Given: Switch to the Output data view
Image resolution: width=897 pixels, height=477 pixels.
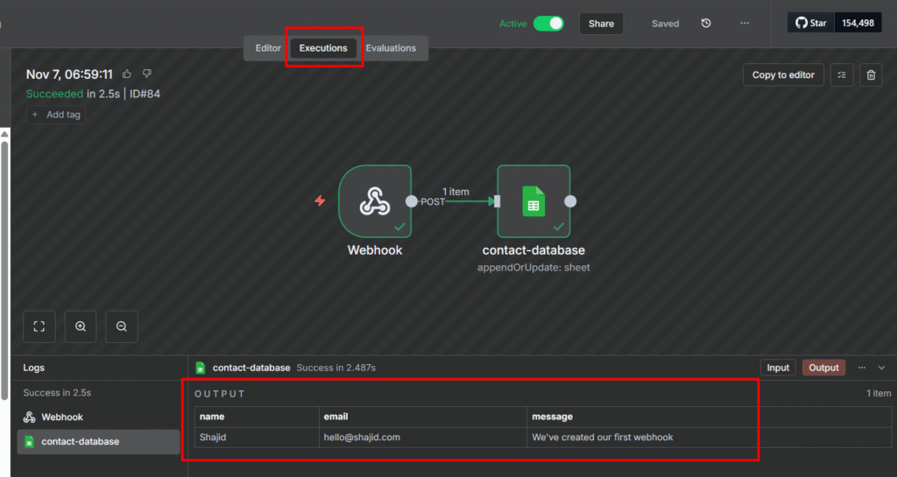Looking at the screenshot, I should coord(823,368).
